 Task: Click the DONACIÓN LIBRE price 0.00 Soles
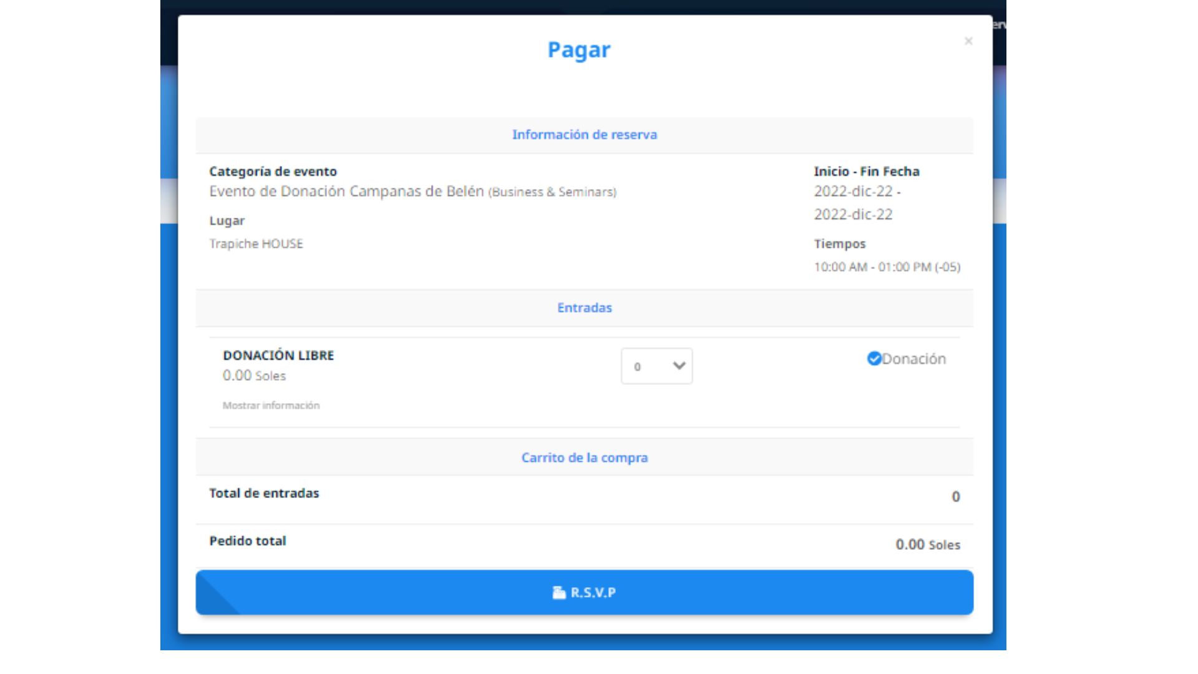[253, 375]
